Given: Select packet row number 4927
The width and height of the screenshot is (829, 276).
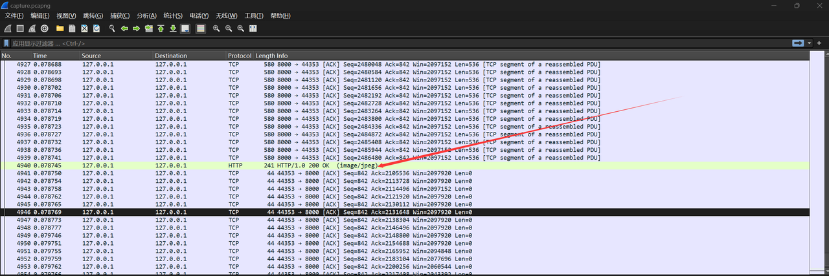Looking at the screenshot, I should pyautogui.click(x=404, y=65).
